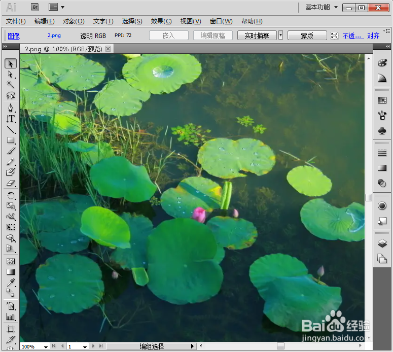Screen dimensions: 393x352
Task: Open the Transparency panel
Action: pos(382,183)
